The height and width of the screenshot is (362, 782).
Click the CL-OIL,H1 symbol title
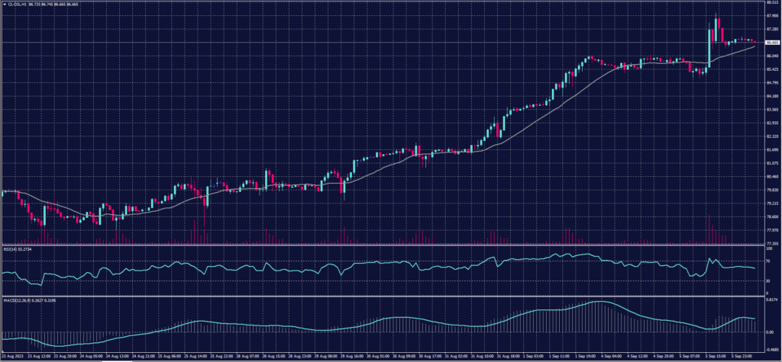[17, 4]
